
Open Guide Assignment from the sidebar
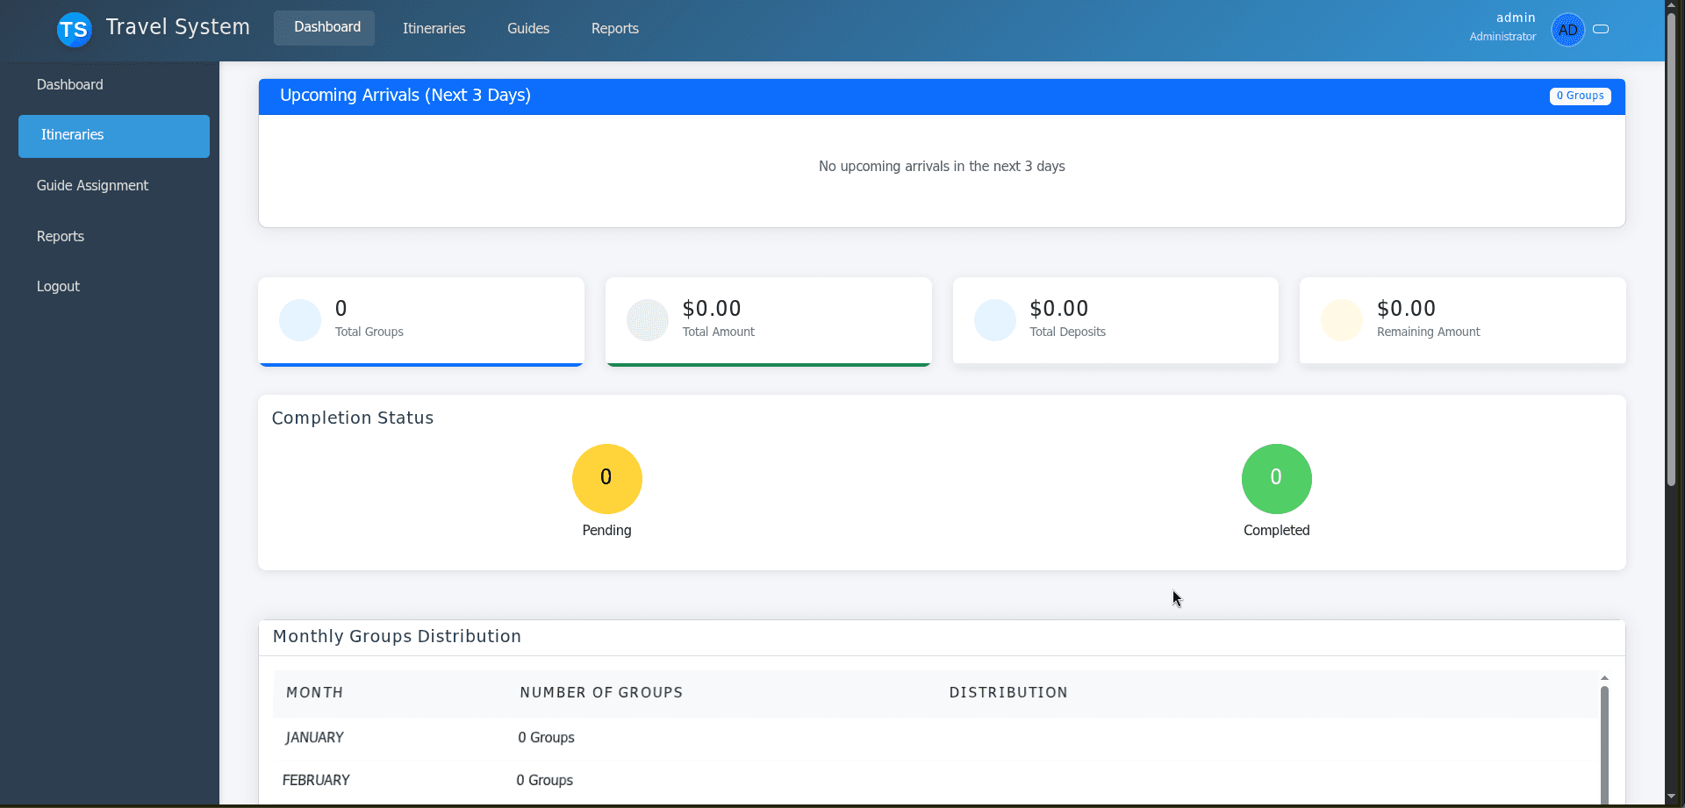click(x=92, y=185)
